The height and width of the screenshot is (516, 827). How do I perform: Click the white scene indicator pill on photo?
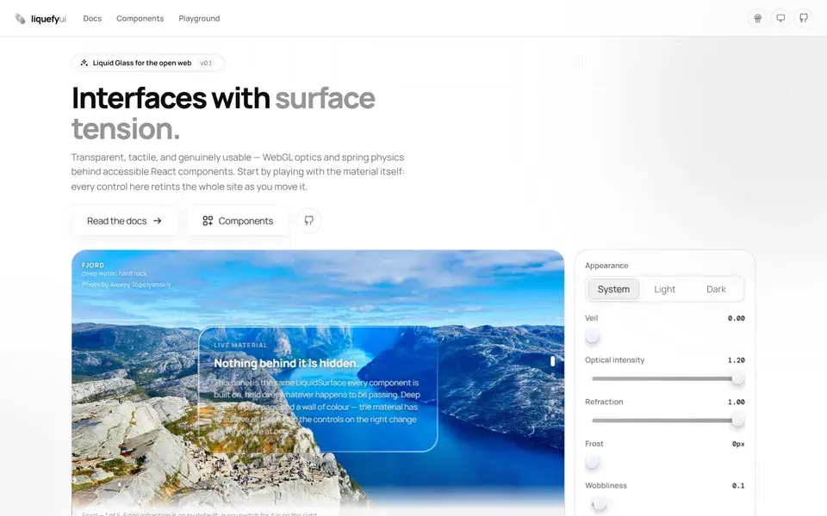552,361
